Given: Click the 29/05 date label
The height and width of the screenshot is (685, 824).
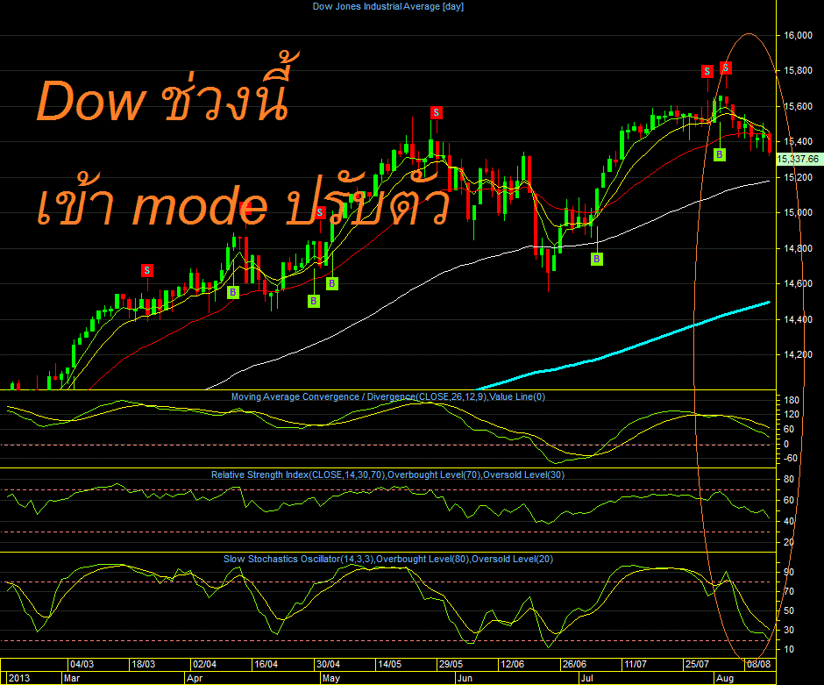Looking at the screenshot, I should point(451,664).
